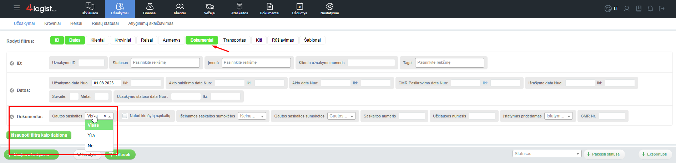Toggle the Rūšiavimas filter group
The height and width of the screenshot is (163, 676).
pyautogui.click(x=283, y=40)
